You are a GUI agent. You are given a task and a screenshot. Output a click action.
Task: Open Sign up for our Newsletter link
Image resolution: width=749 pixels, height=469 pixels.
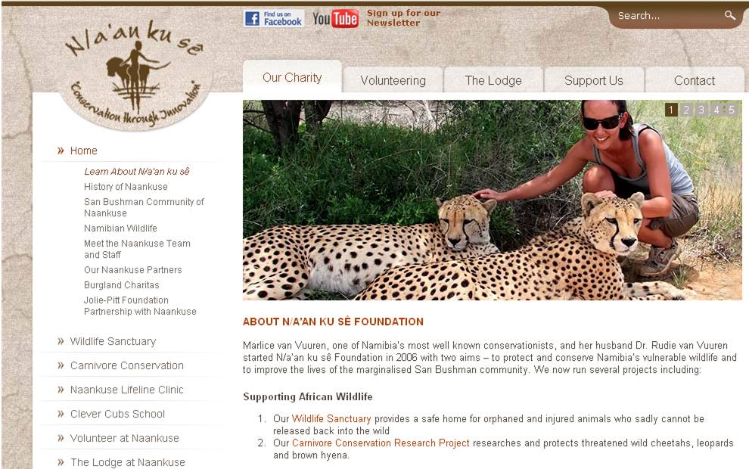pos(404,17)
